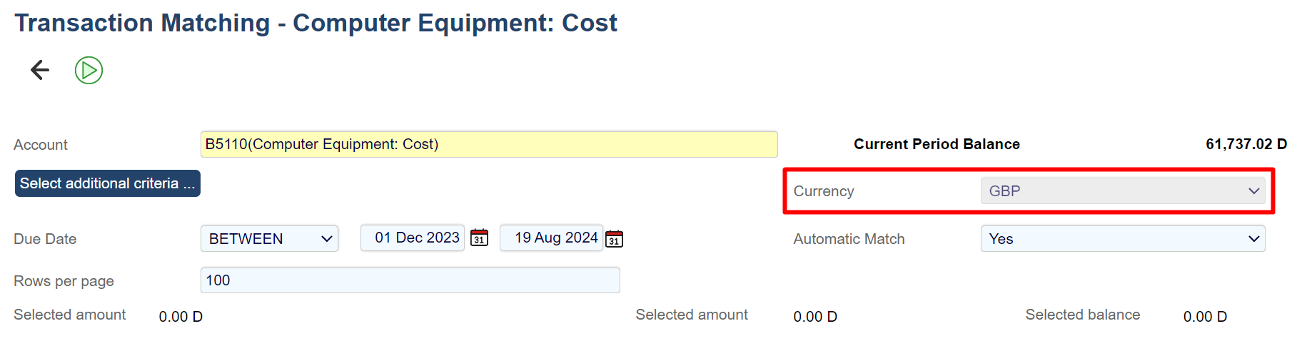Click the Selected balance label
The image size is (1302, 346).
[1082, 315]
